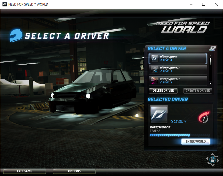
Task: Click the Delete Driver button
Action: (x=163, y=91)
